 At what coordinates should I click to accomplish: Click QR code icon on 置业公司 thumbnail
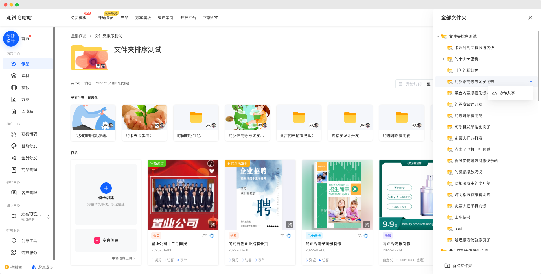[213, 225]
